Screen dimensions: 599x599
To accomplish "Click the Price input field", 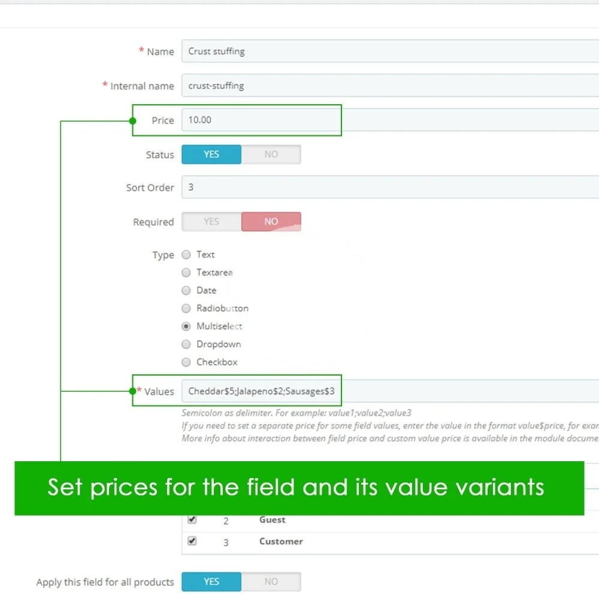I will [261, 120].
